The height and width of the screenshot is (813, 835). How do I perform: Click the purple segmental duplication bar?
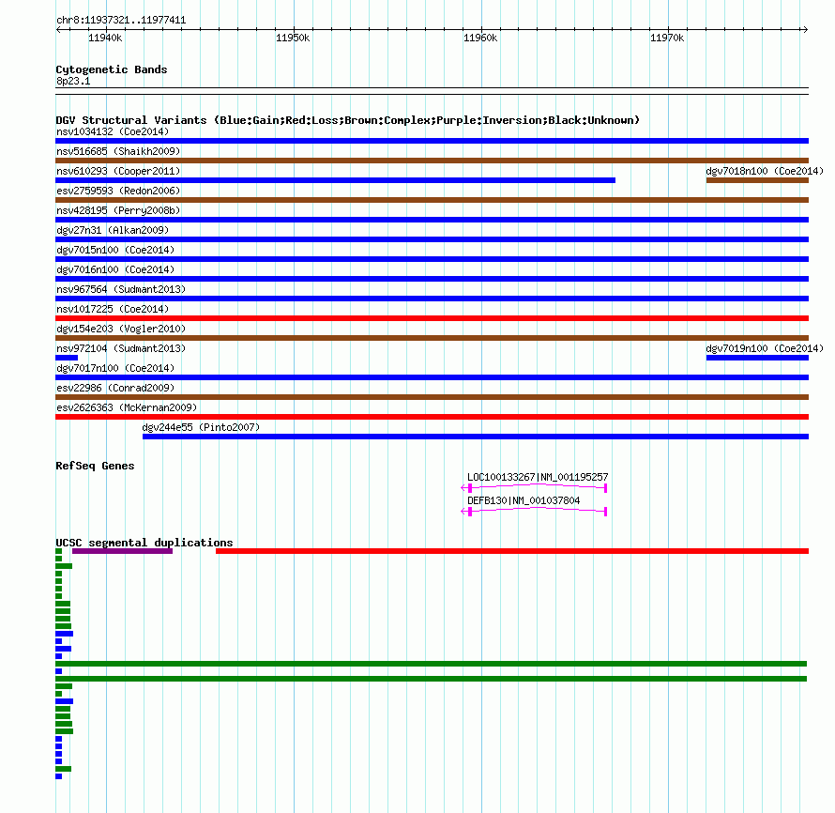(123, 551)
